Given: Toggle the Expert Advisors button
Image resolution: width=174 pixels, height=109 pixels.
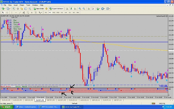Looking at the screenshot, I should (56, 9).
